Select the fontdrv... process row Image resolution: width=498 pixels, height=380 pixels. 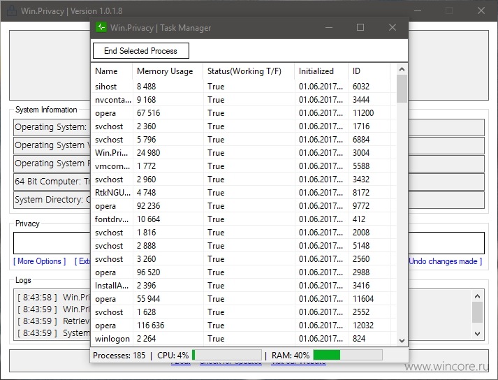click(x=244, y=219)
